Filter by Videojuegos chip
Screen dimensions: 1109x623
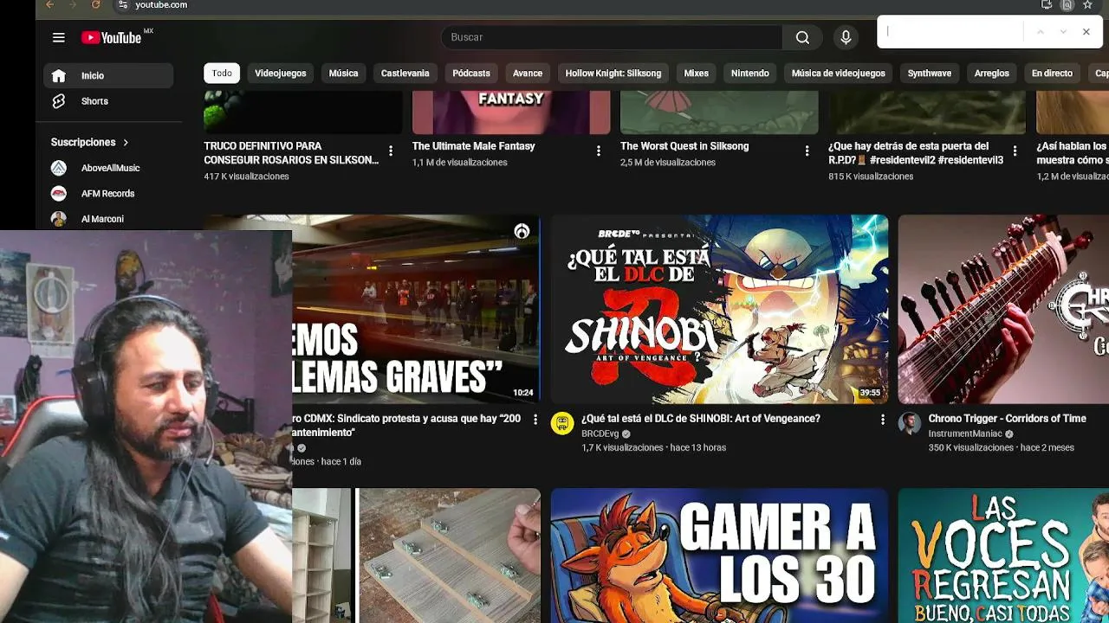281,74
